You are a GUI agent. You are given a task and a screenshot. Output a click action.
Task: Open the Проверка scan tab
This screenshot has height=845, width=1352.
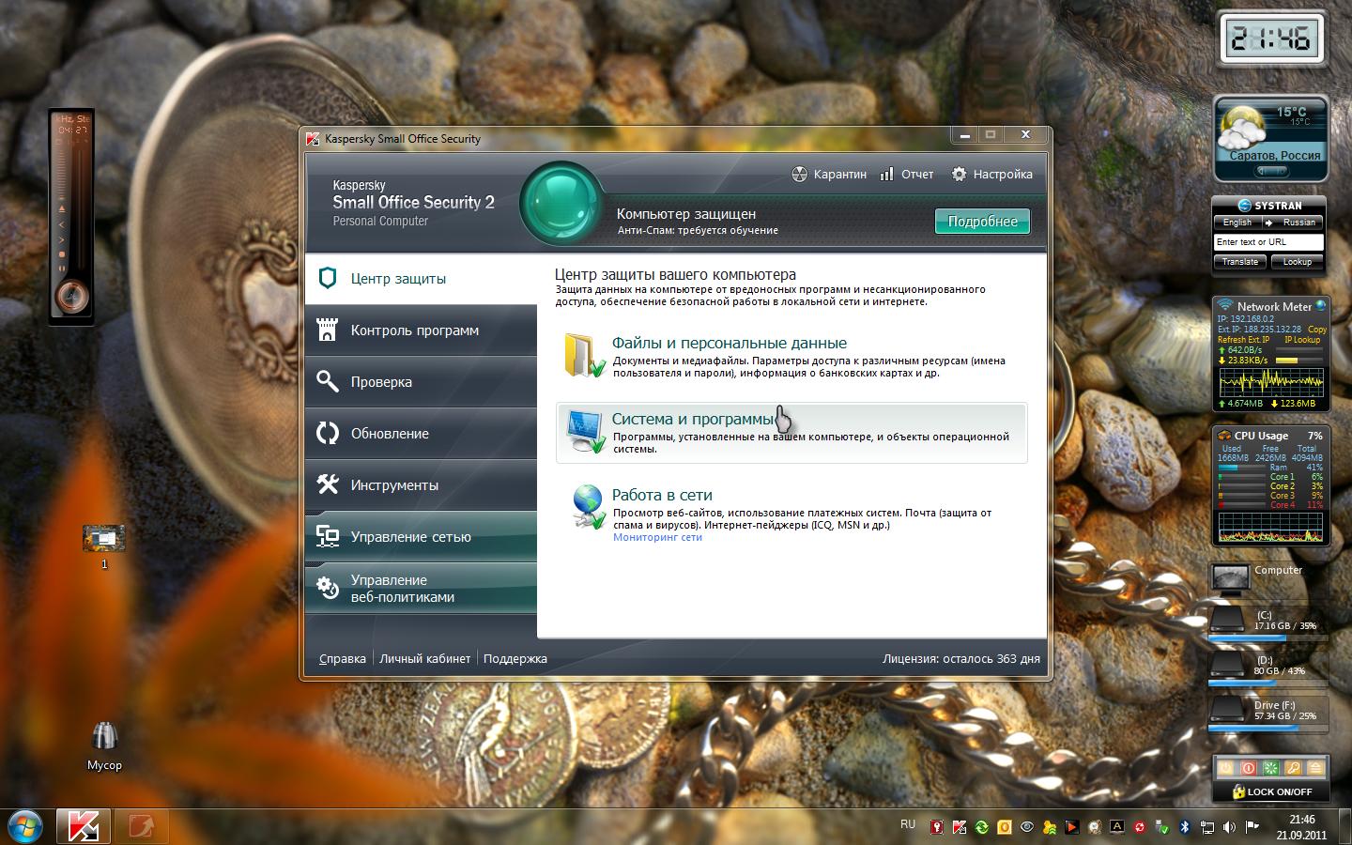coord(421,382)
